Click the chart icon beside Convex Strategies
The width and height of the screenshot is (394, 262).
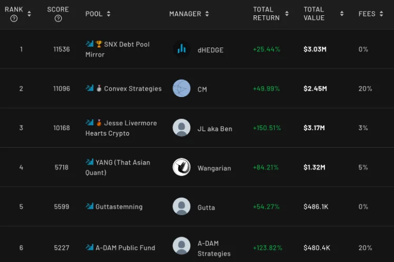90,88
